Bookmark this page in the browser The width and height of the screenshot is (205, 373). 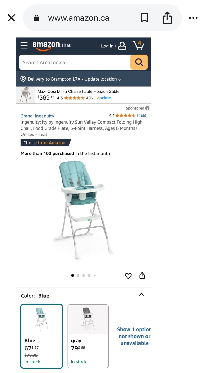point(144,18)
